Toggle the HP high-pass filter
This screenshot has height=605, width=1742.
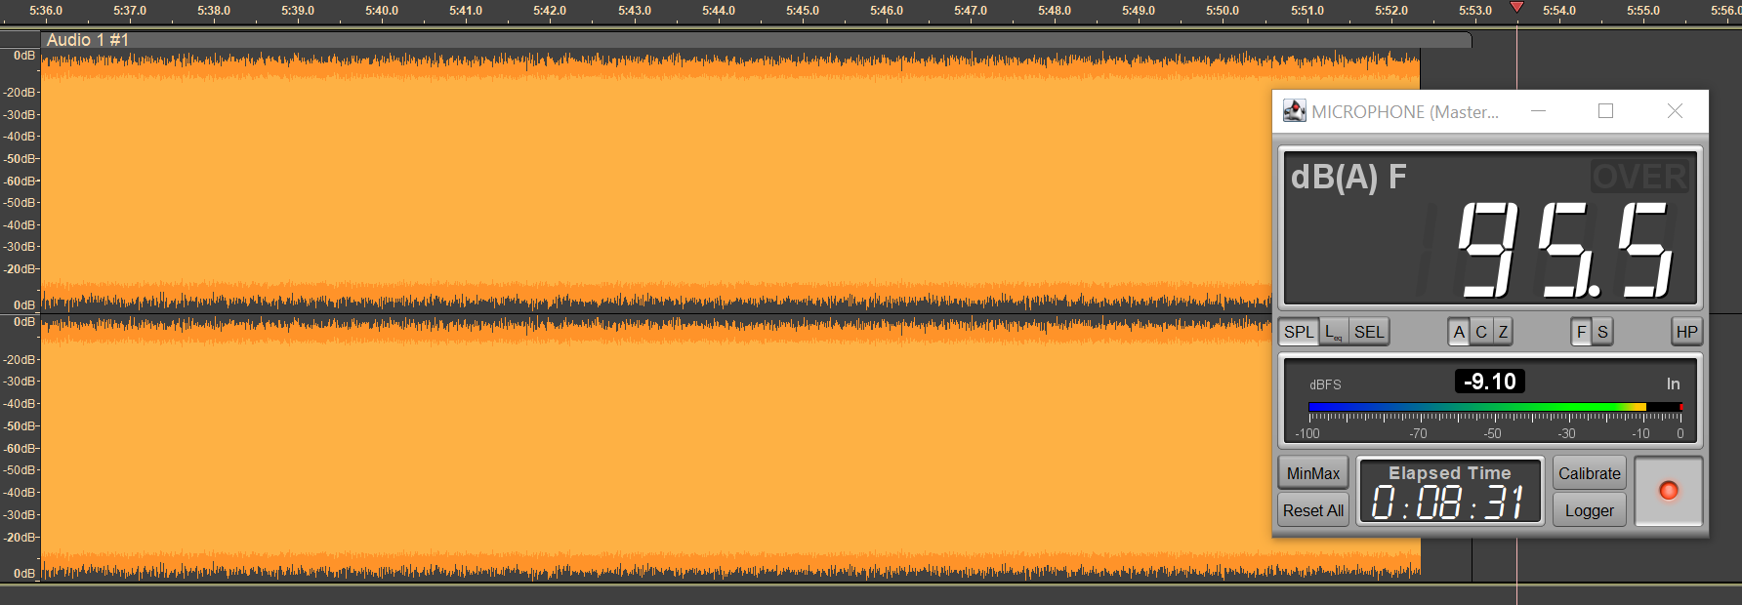[x=1686, y=332]
